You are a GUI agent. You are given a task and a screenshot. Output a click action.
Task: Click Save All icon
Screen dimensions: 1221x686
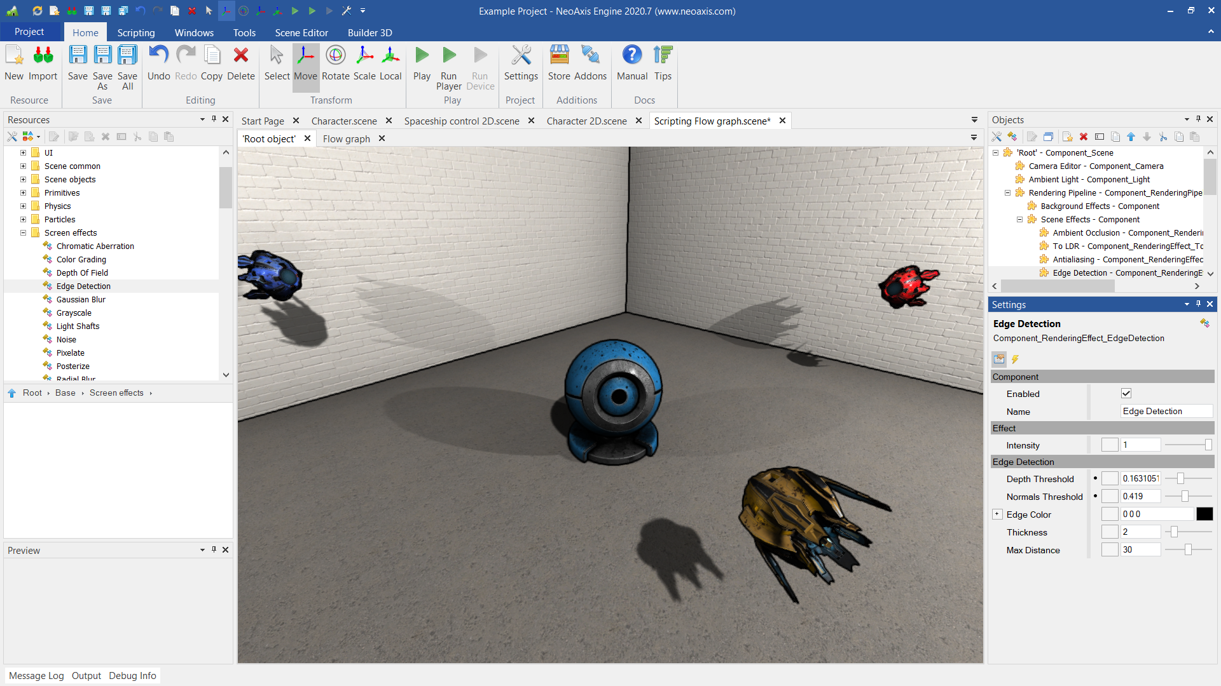click(x=127, y=62)
